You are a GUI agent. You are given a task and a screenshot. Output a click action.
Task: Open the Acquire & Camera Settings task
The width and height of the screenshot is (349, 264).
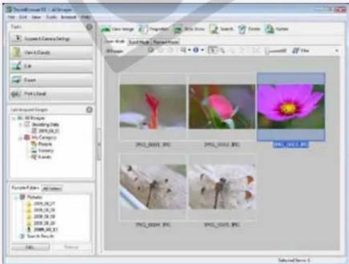coord(51,39)
